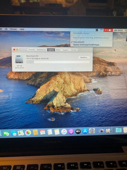Click macOS Catalina installer dock icon
127x170 pixels.
(102, 131)
